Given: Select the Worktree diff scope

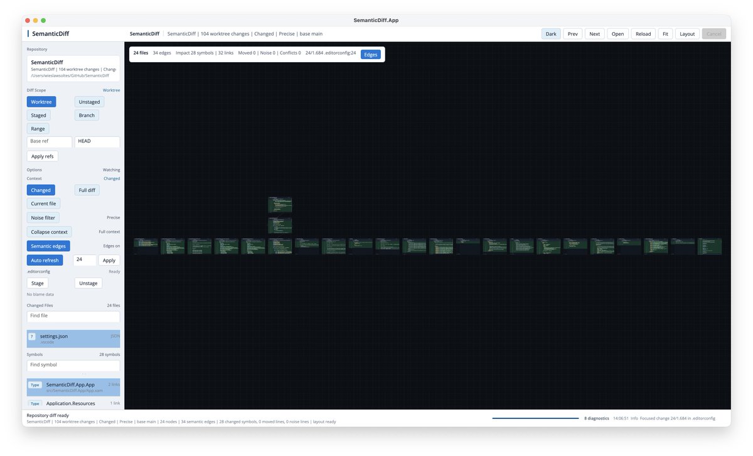Looking at the screenshot, I should 41,102.
